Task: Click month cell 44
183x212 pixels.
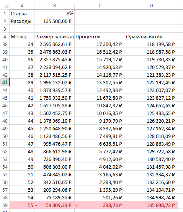Action: [22, 121]
